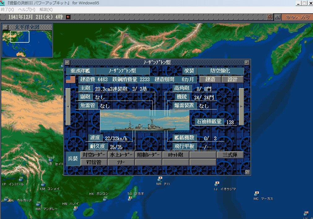Click the 建造費 4463 cost text

[x=94, y=79]
